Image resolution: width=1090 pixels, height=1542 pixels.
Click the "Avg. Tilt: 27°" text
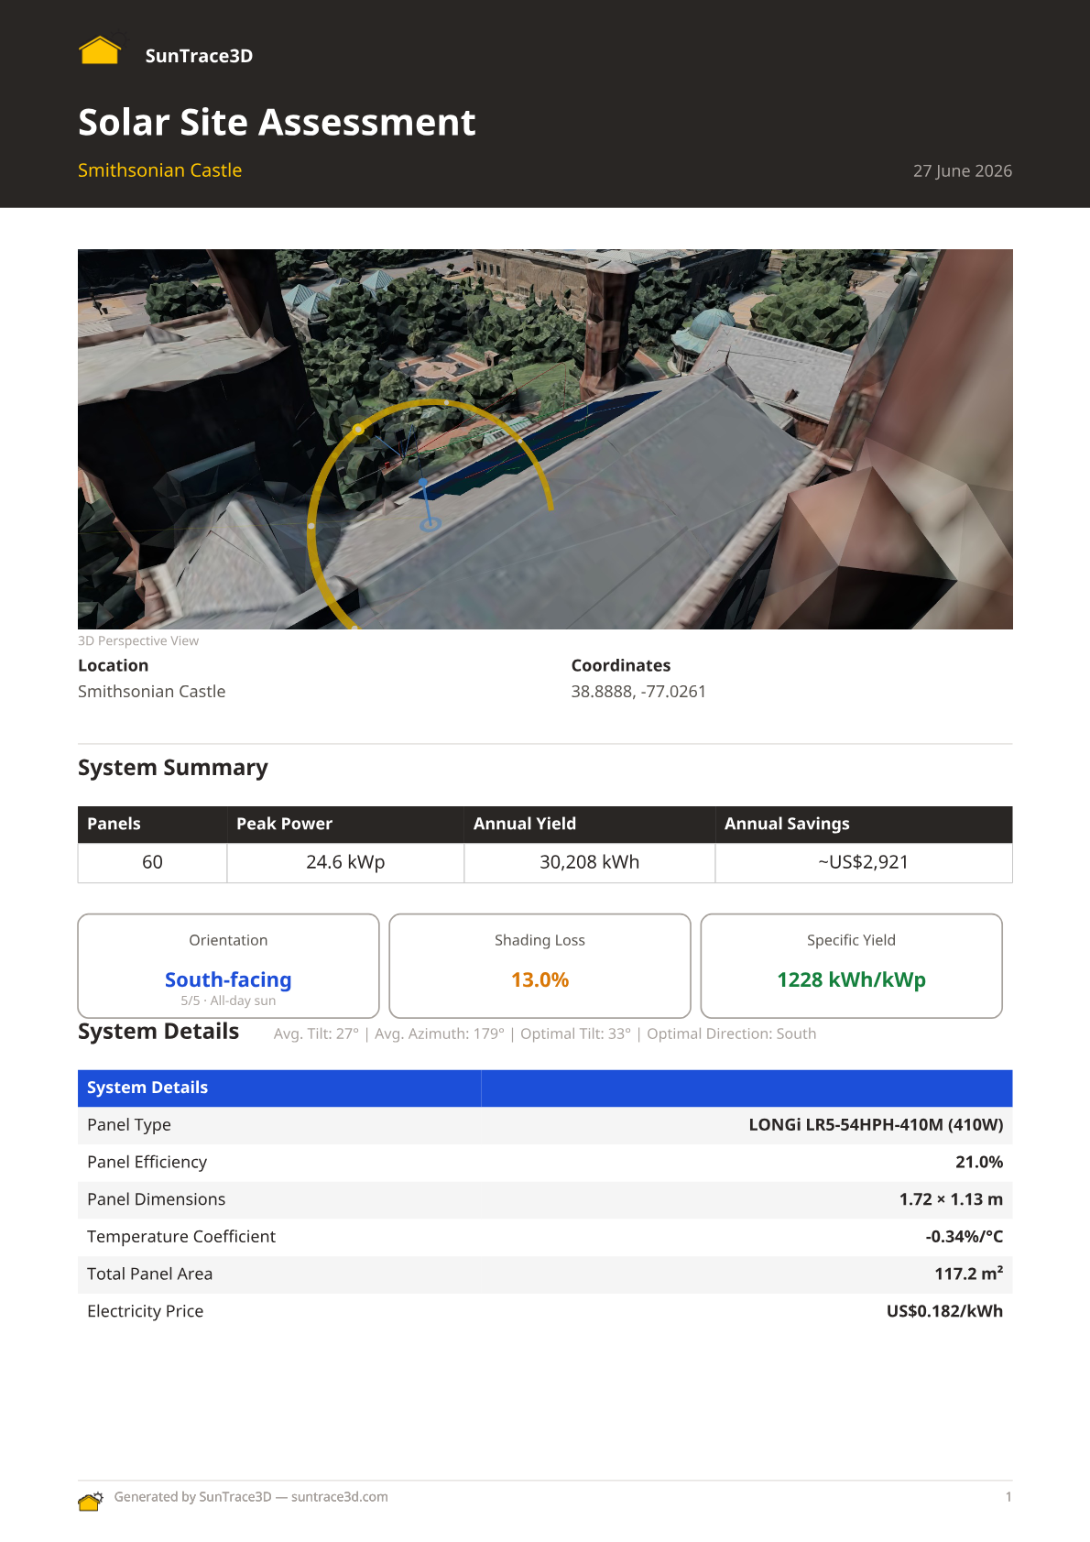point(316,1033)
